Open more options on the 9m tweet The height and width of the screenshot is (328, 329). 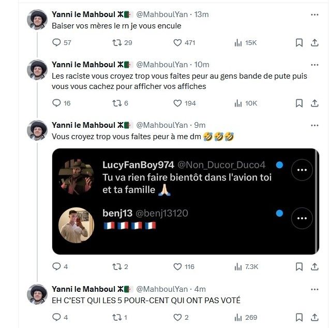pyautogui.click(x=315, y=125)
